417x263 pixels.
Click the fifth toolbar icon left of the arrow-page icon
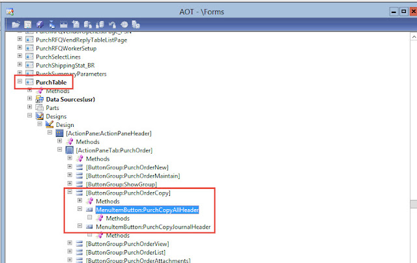tap(64, 25)
